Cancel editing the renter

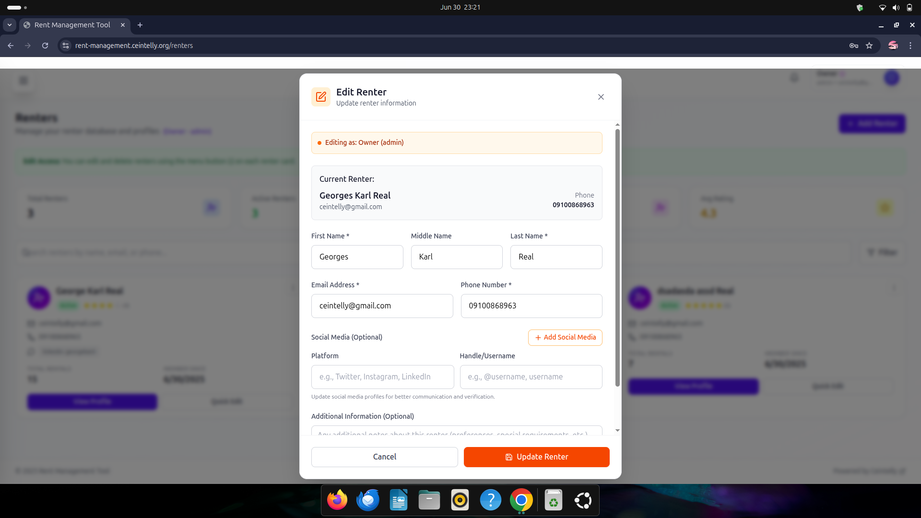click(x=384, y=457)
